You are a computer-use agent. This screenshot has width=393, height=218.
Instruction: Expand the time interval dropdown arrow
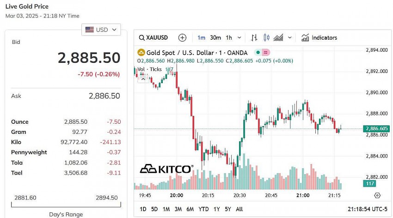point(239,38)
